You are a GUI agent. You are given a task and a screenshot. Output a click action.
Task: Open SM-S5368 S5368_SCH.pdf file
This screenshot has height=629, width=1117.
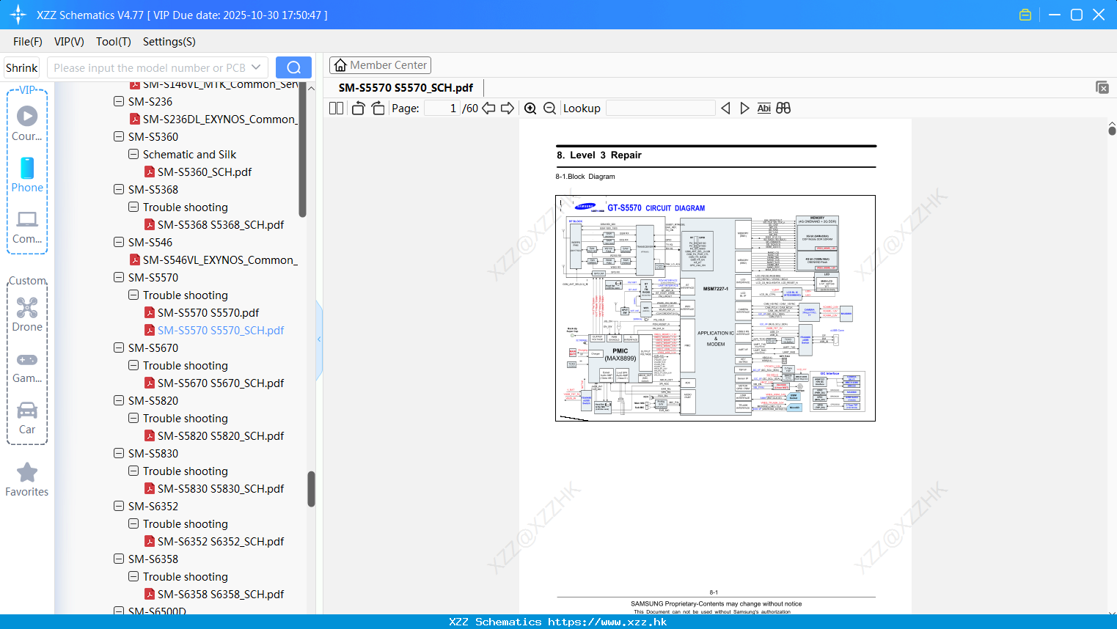pyautogui.click(x=221, y=225)
